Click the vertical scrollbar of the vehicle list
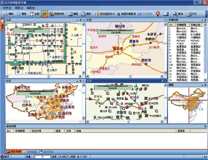Viewport: 208px width, 160px height. (x=205, y=52)
